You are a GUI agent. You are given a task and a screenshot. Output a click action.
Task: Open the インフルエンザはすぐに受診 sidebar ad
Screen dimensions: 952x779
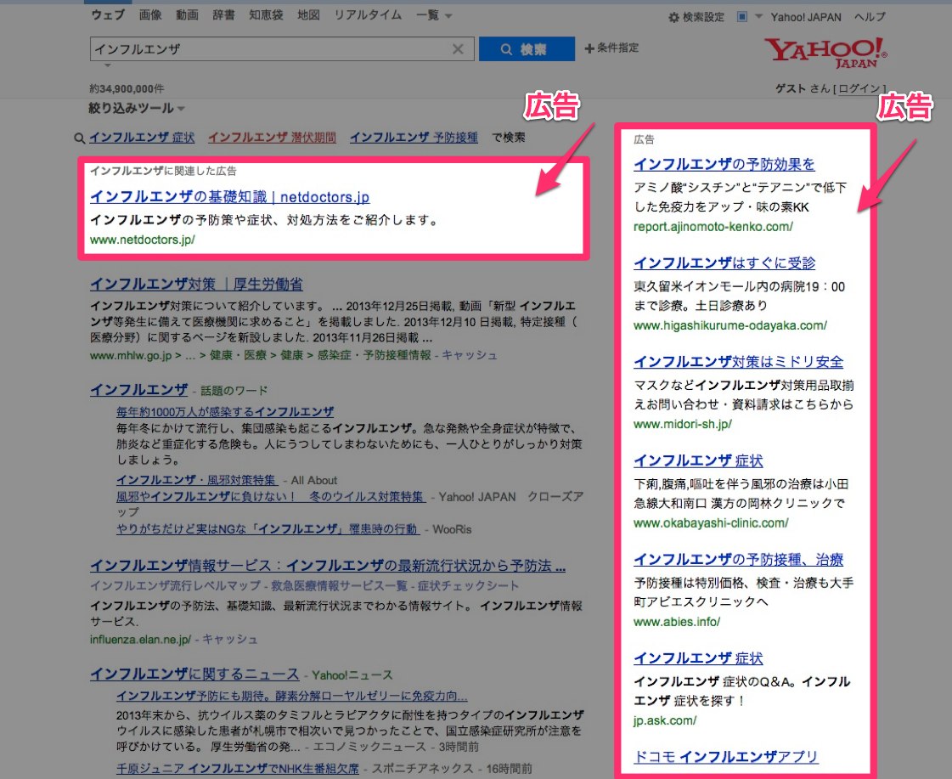pyautogui.click(x=724, y=263)
